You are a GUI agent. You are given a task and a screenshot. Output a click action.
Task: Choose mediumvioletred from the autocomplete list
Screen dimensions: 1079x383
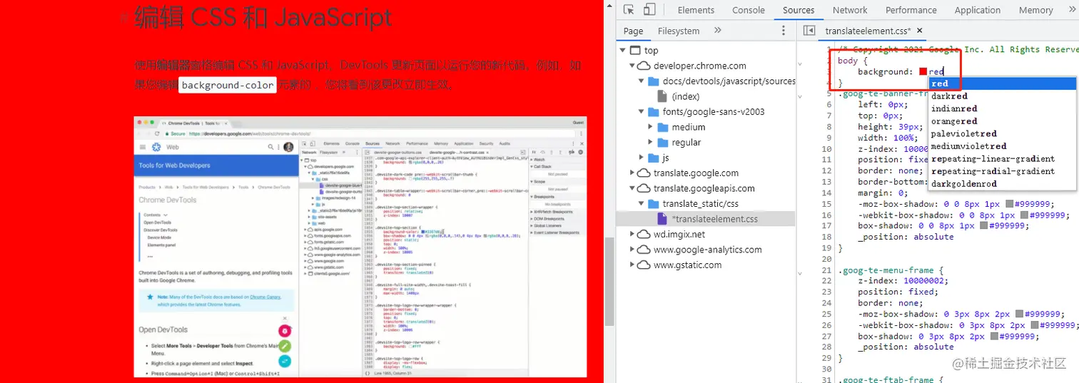coord(1002,146)
